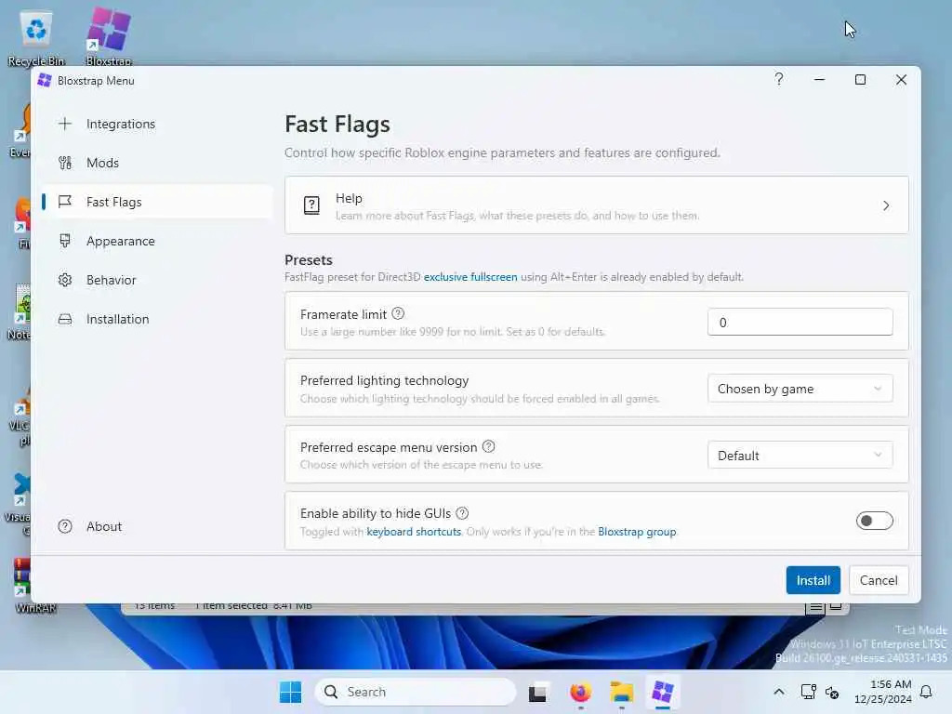Screen dimensions: 952x714
Task: Open the Integrations section
Action: pos(158,124)
